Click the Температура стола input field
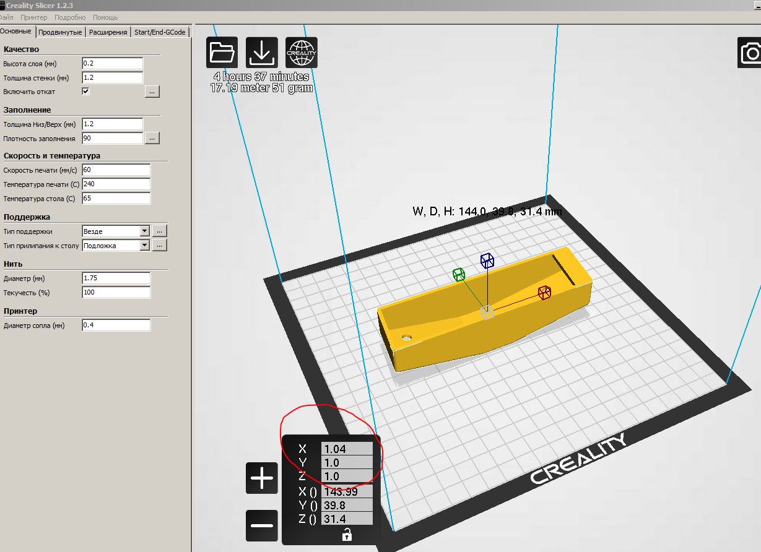Image resolution: width=761 pixels, height=552 pixels. pos(116,199)
